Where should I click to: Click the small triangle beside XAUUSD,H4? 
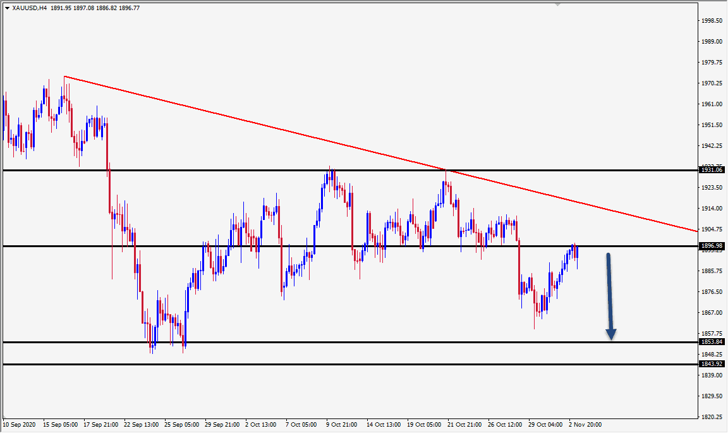tap(7, 8)
